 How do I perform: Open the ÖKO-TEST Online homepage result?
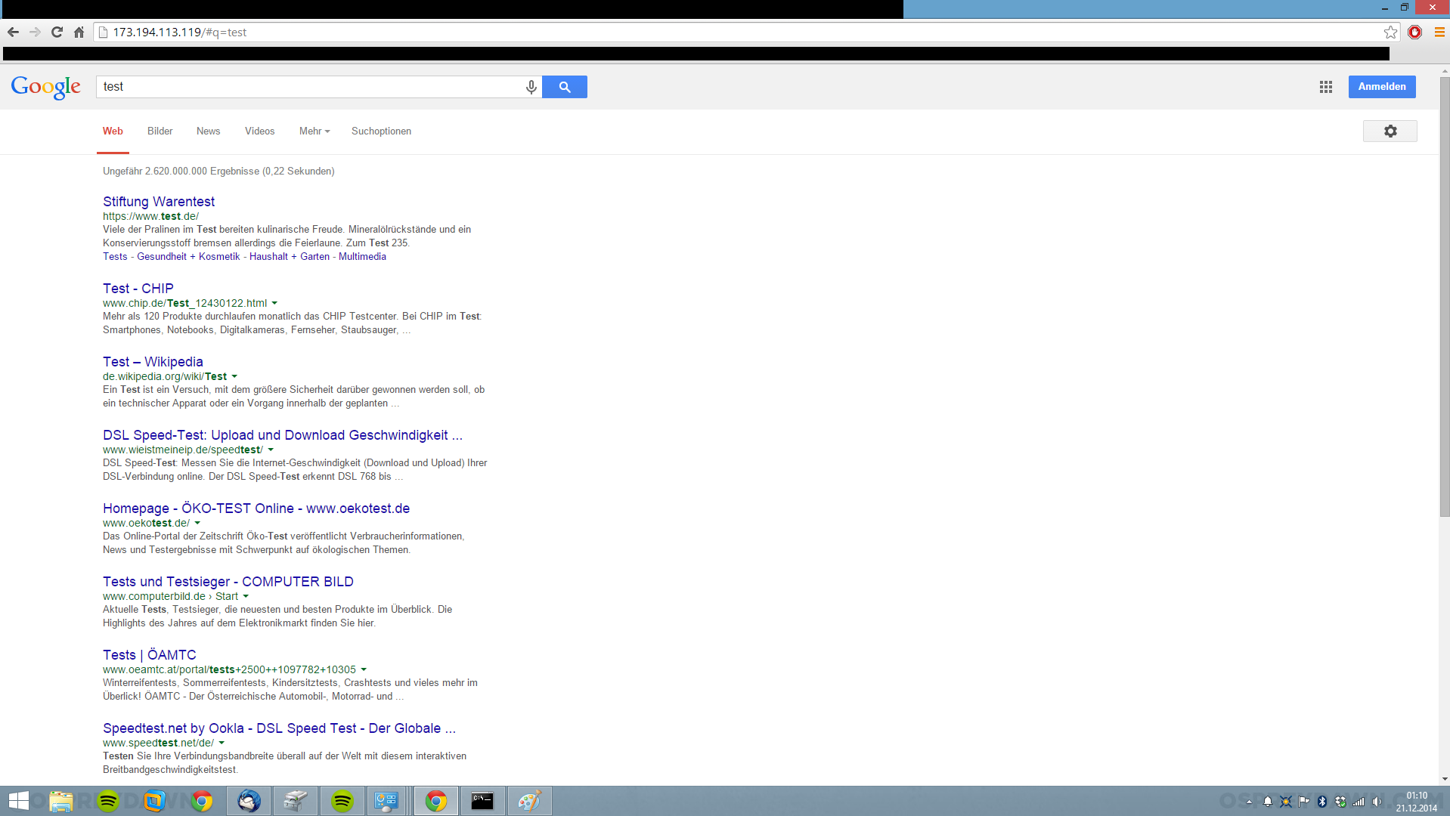click(x=256, y=508)
